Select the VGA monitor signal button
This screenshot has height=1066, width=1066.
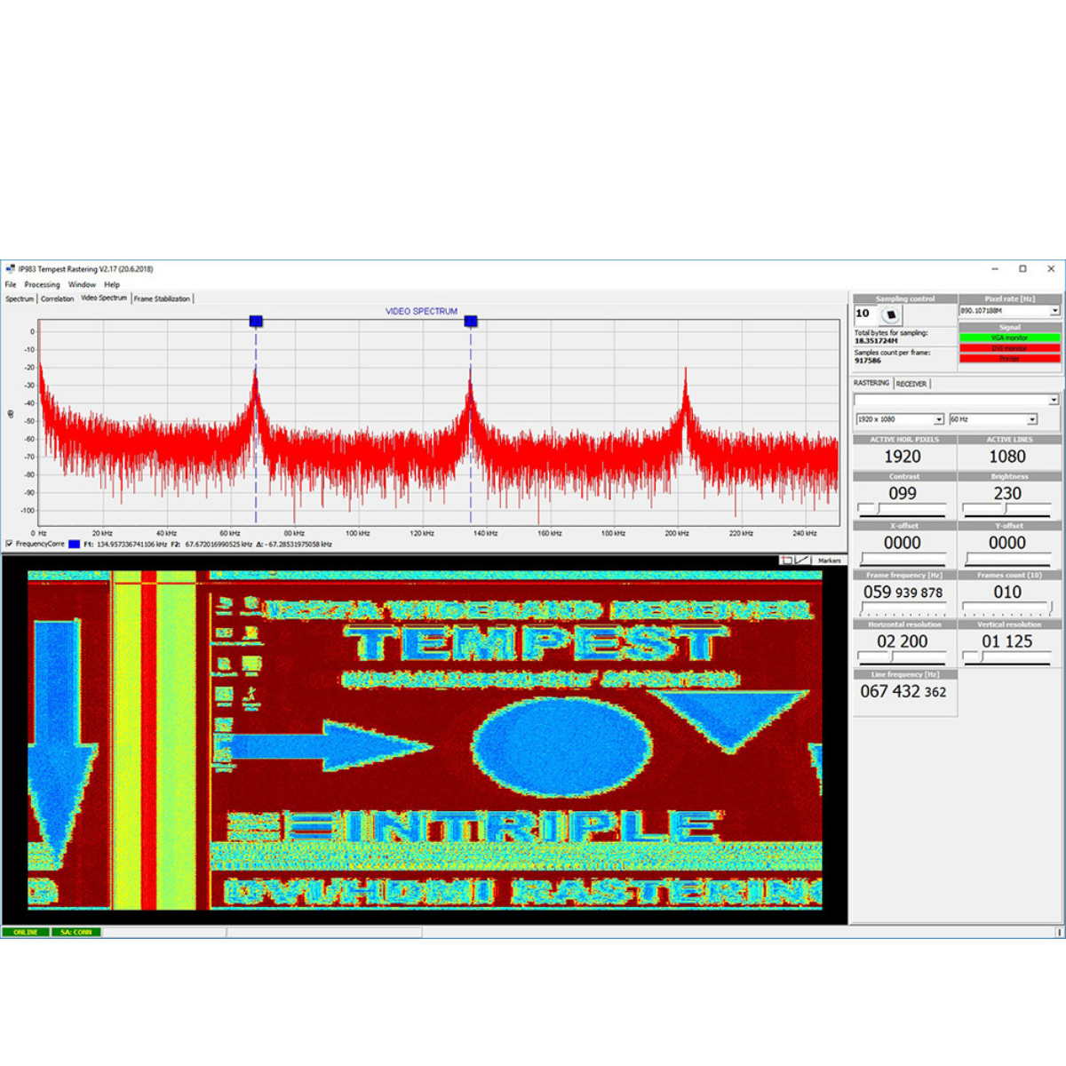(1009, 338)
